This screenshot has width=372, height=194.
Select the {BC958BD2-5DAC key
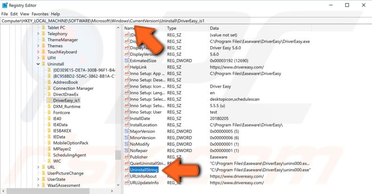(x=84, y=76)
